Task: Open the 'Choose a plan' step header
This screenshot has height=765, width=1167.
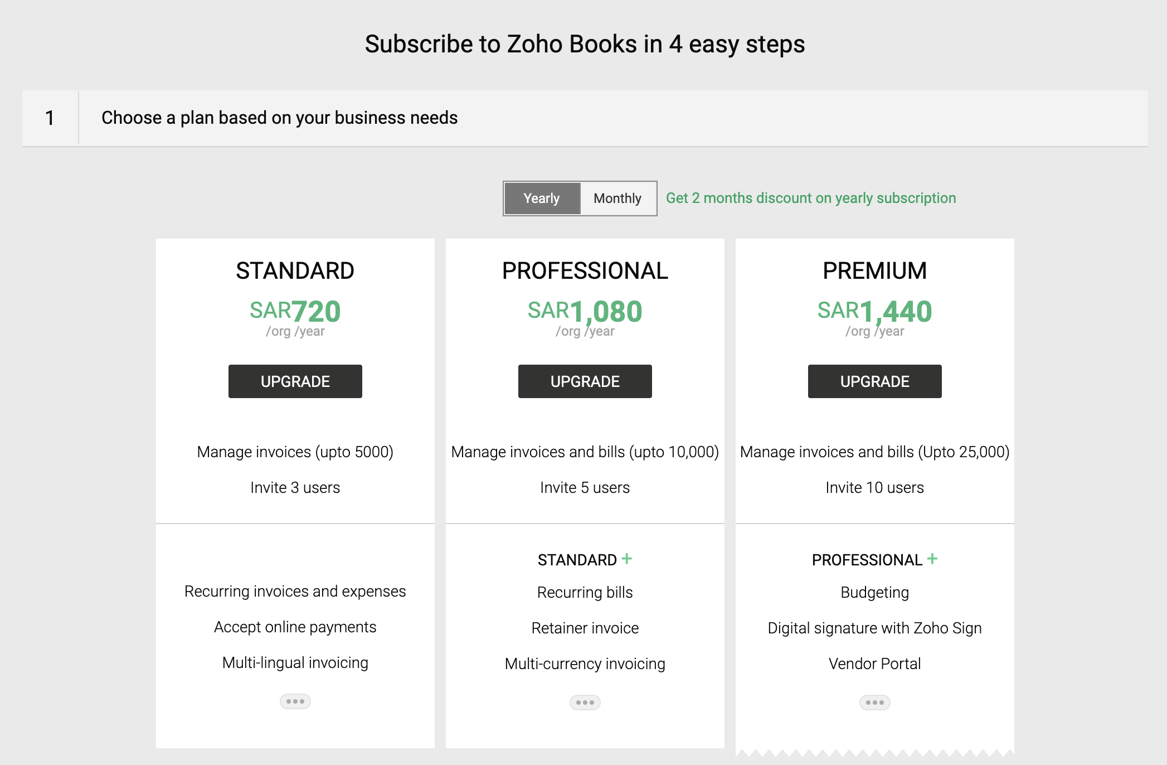Action: click(x=279, y=118)
